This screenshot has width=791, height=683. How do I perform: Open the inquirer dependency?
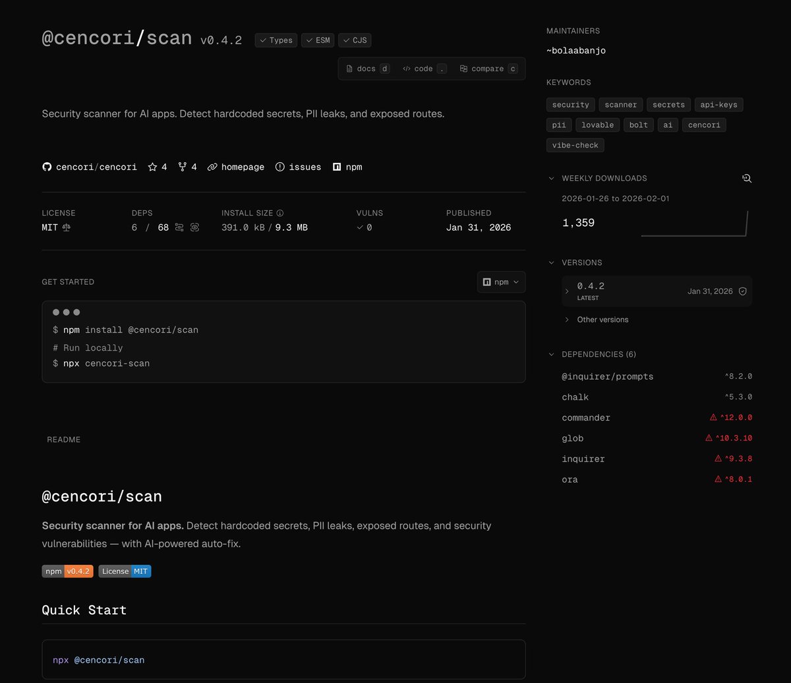(583, 458)
